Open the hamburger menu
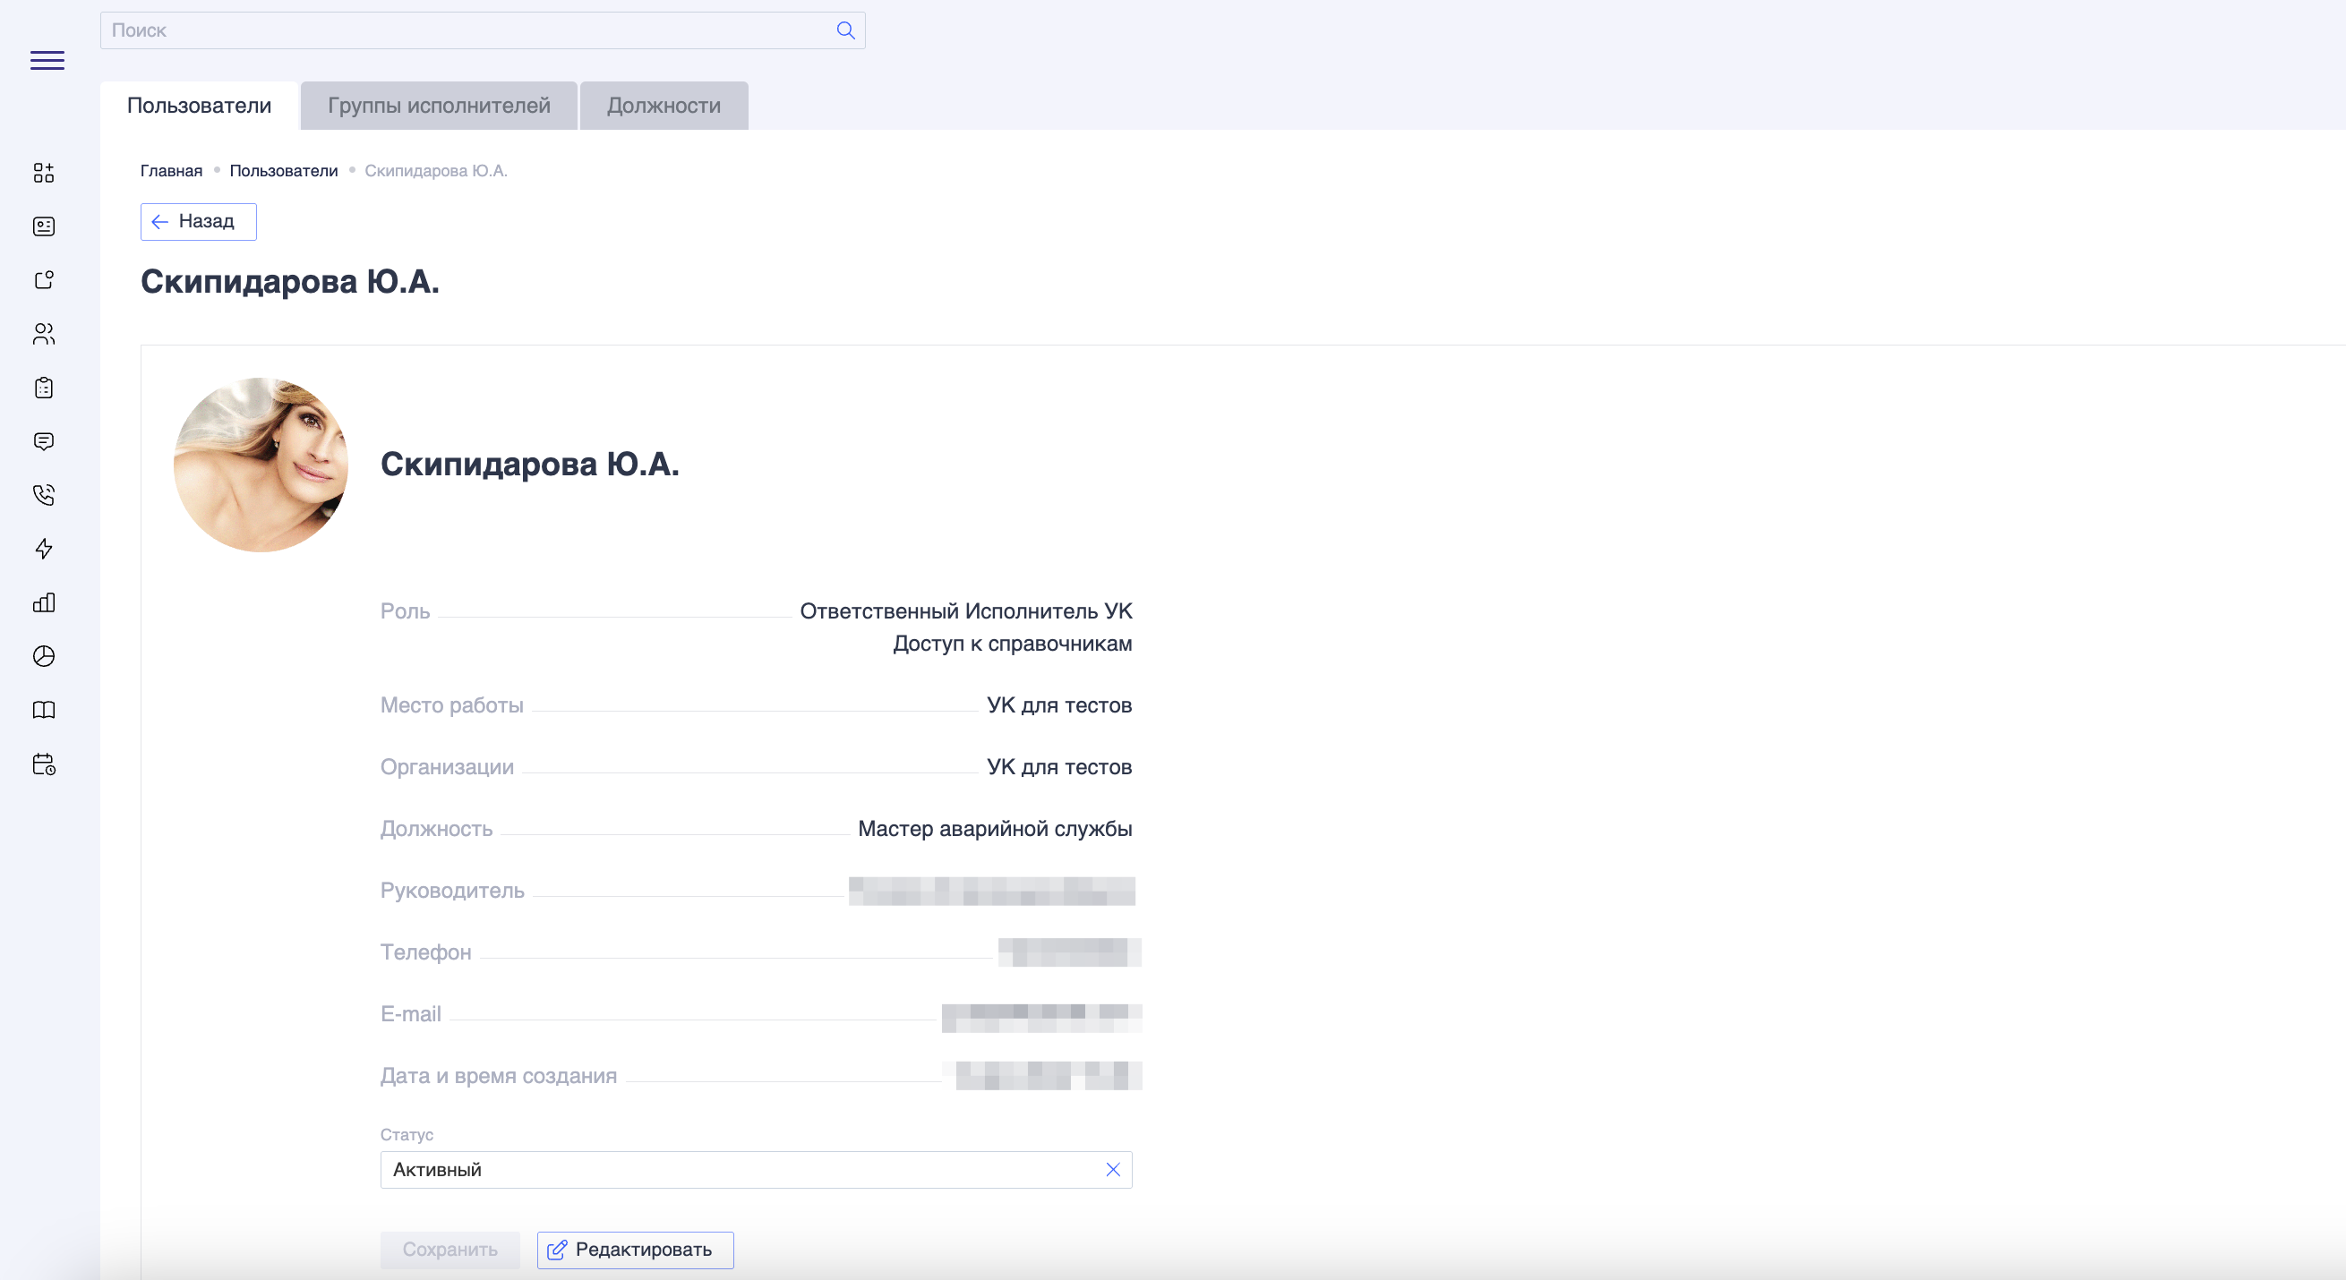The width and height of the screenshot is (2346, 1280). (47, 60)
